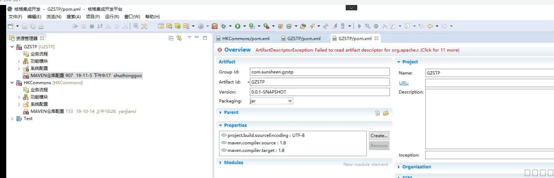Click the URL link in Project section

pyautogui.click(x=403, y=83)
